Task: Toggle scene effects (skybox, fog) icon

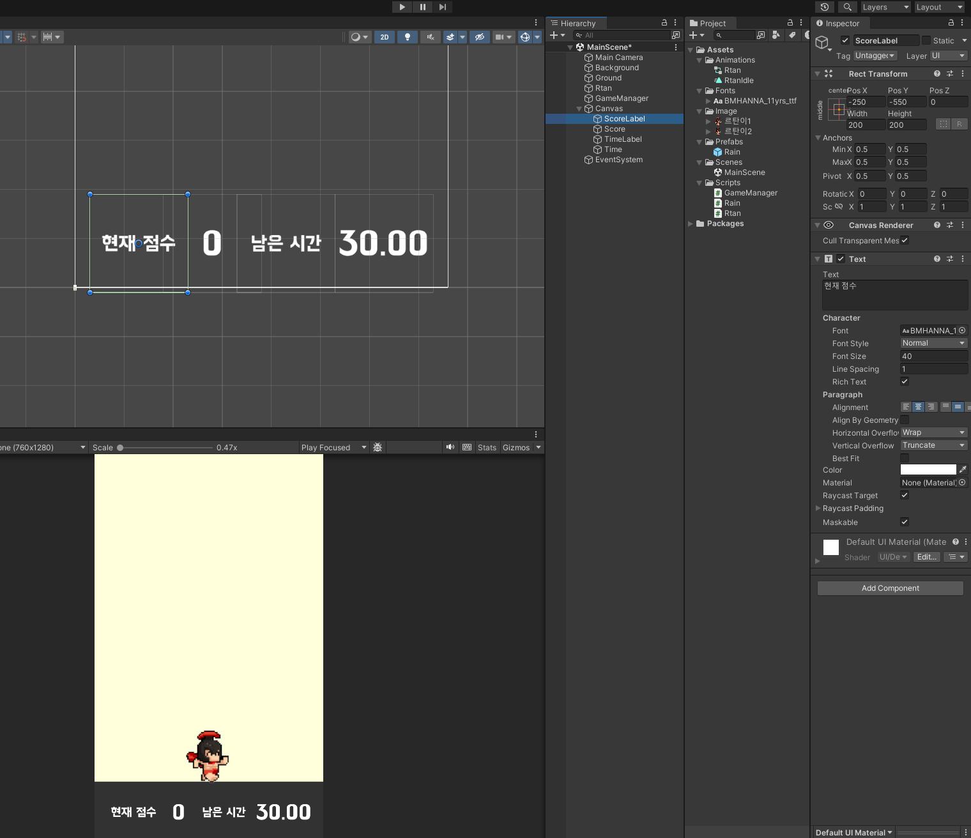Action: 450,37
